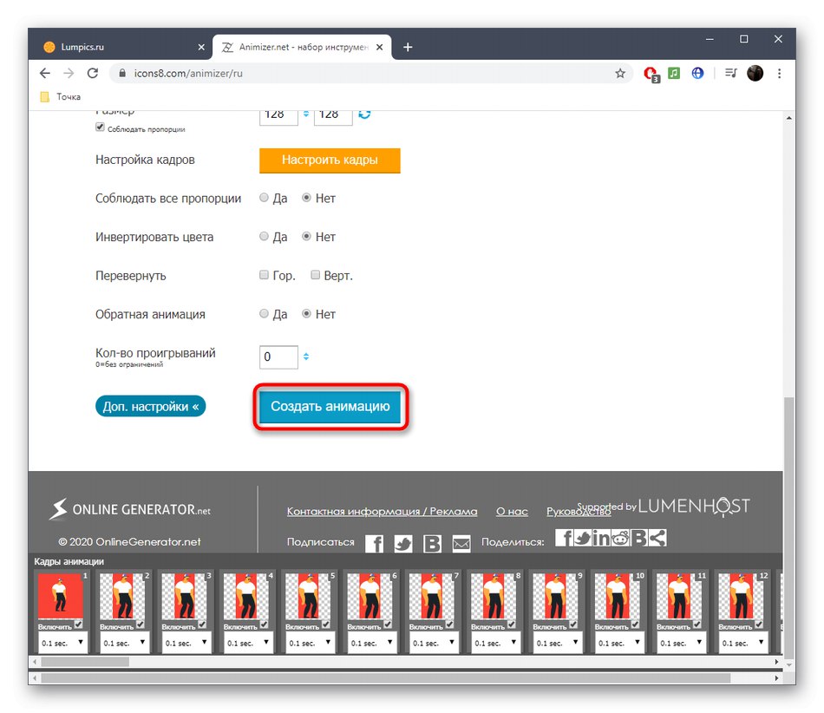The width and height of the screenshot is (824, 713).
Task: Check the 'Гор.' flip checkbox
Action: coord(264,274)
